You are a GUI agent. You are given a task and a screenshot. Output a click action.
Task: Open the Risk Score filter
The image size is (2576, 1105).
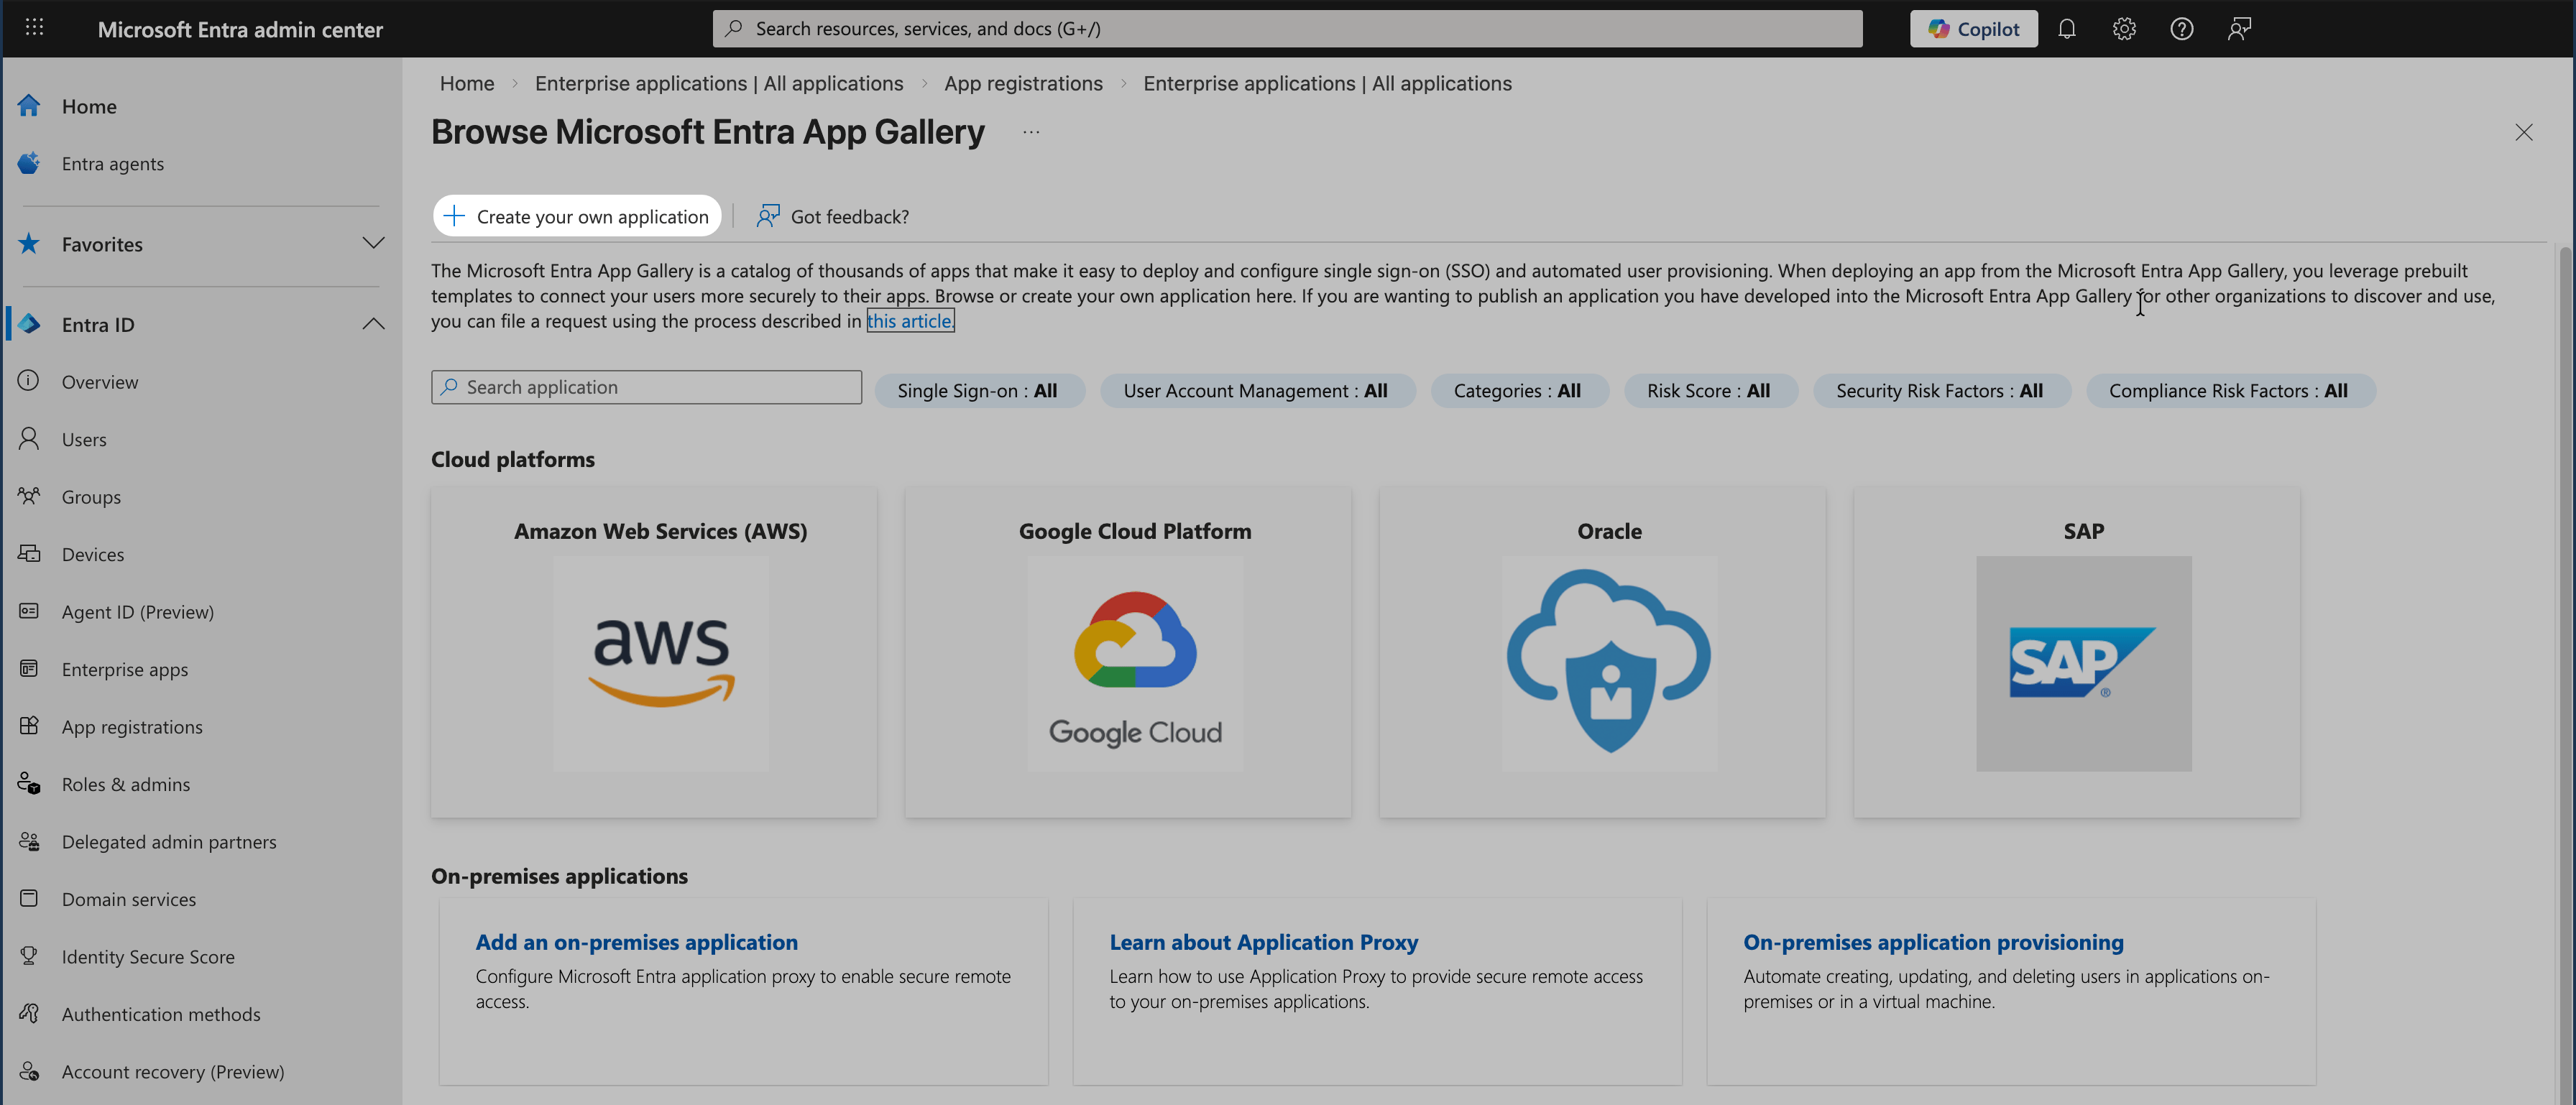1710,391
